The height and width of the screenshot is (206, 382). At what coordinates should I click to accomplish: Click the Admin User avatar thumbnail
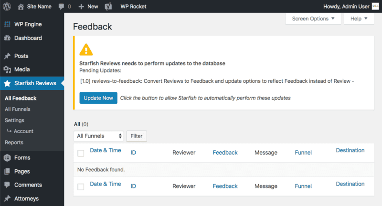(x=375, y=7)
